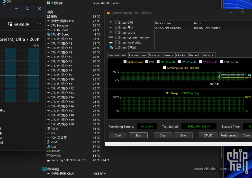Open the Statistics tab
This screenshot has height=178, width=252.
point(208,55)
